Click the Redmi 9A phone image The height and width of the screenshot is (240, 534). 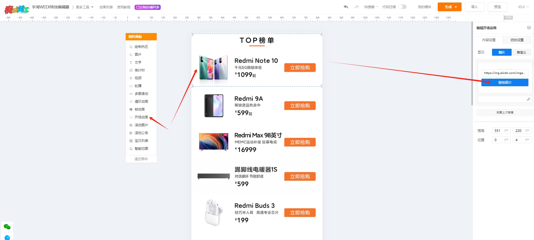pyautogui.click(x=214, y=106)
